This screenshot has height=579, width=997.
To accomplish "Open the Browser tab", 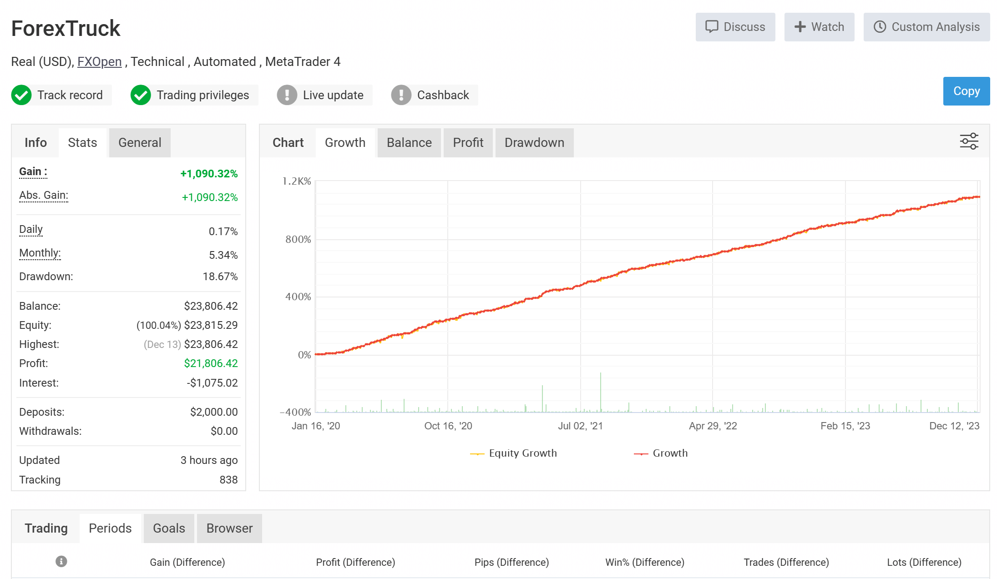I will (x=229, y=528).
